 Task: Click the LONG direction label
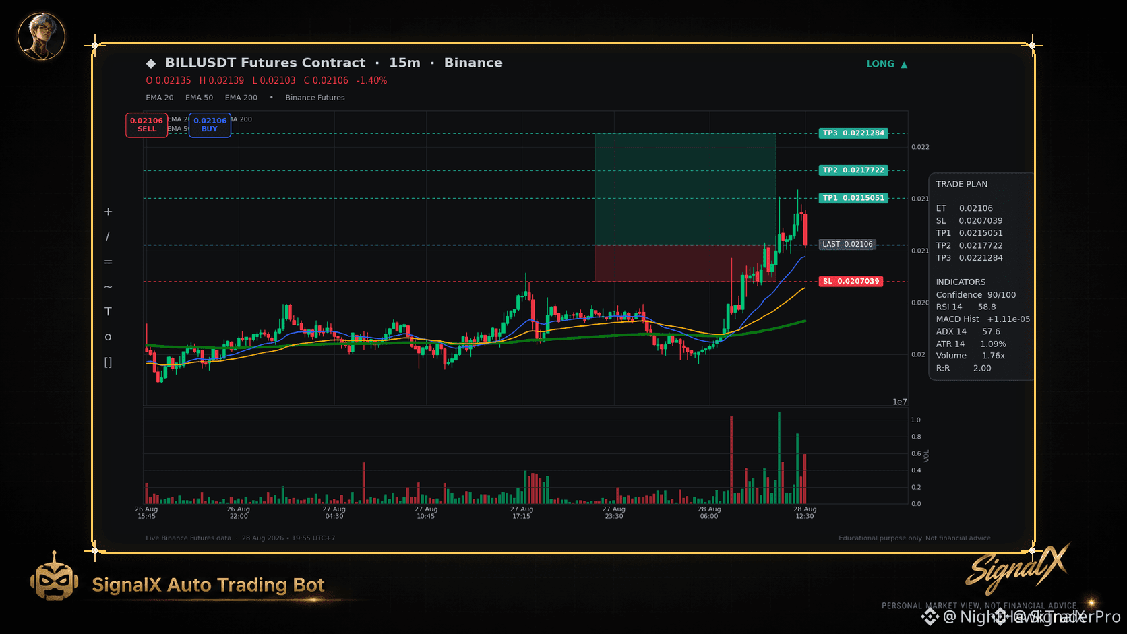pos(880,64)
